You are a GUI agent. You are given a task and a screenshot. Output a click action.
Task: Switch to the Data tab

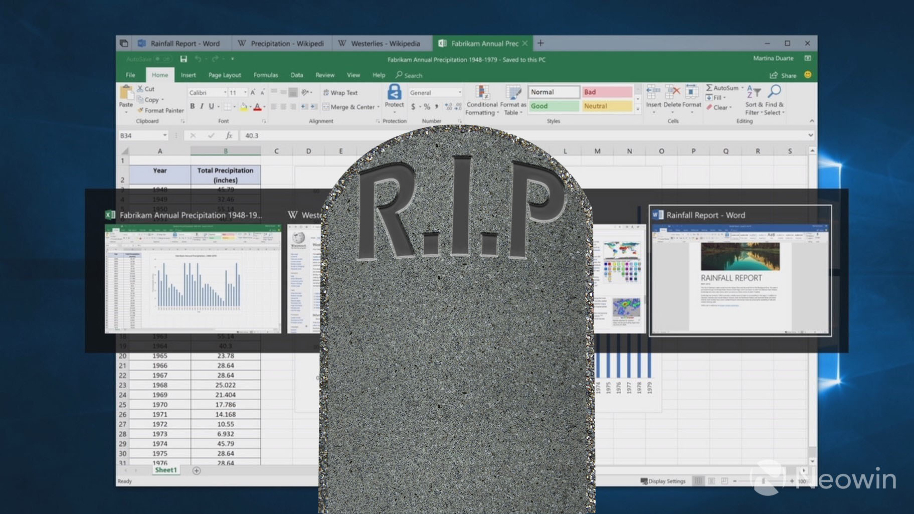pyautogui.click(x=297, y=75)
